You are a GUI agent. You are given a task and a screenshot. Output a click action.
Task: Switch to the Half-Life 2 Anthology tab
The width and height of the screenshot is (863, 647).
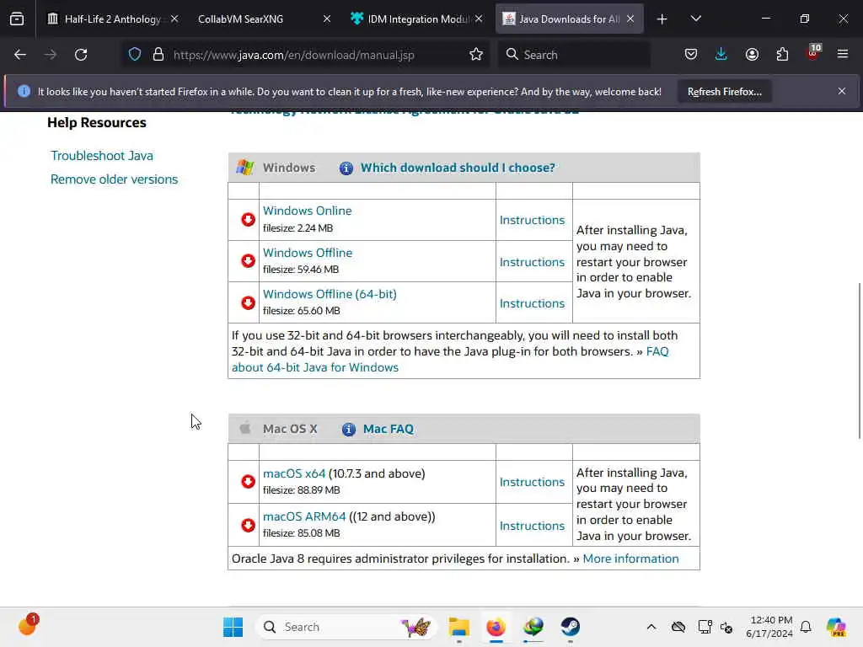(112, 19)
